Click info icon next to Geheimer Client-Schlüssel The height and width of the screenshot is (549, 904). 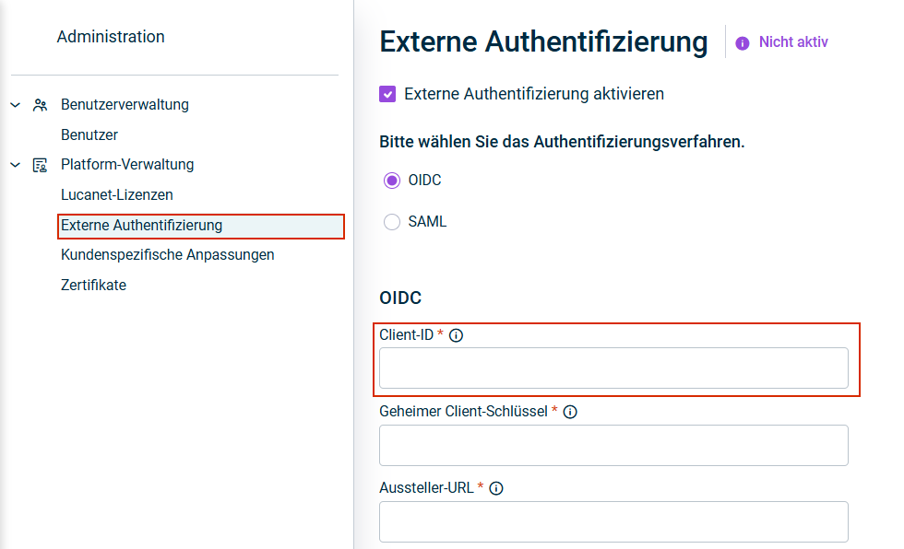coord(570,412)
